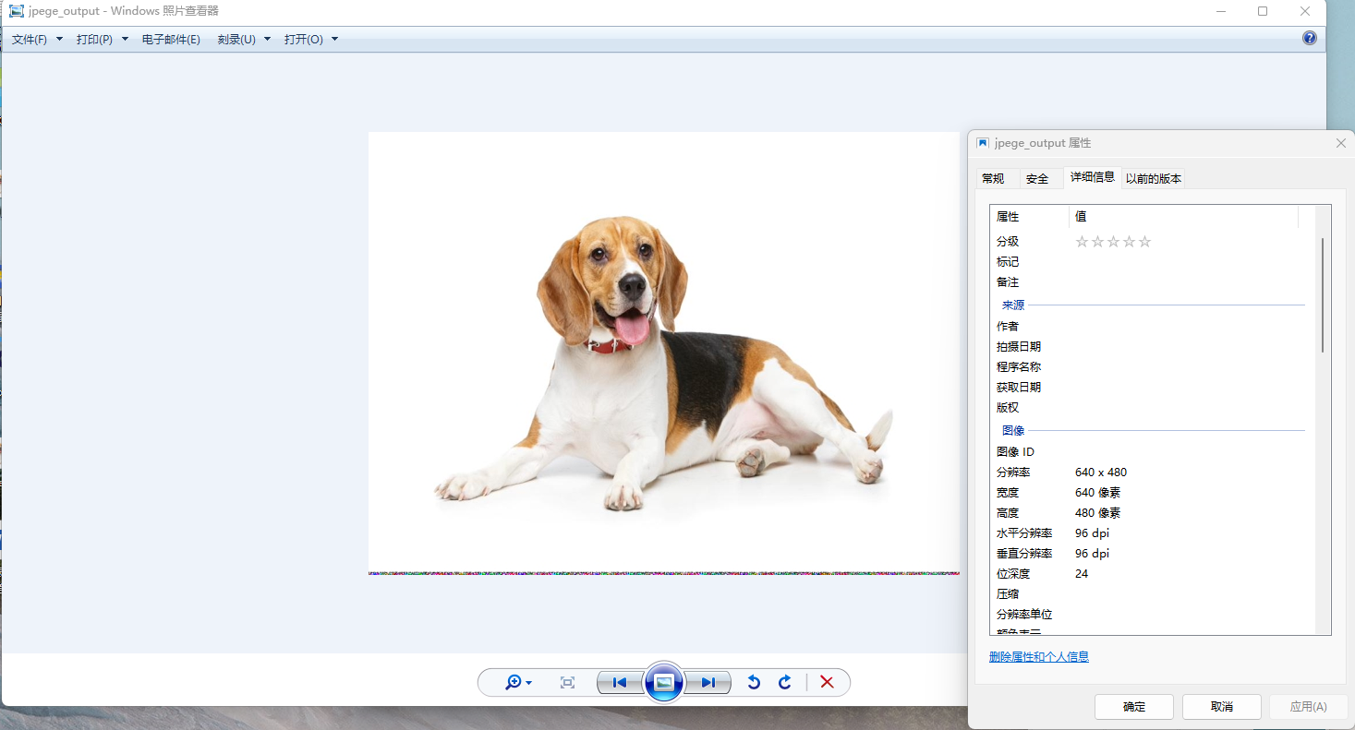Expand the 打开(O) menu

point(311,40)
